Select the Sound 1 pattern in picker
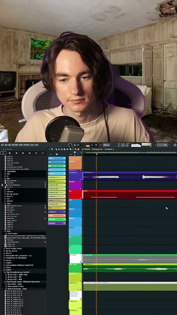This screenshot has height=315, width=177. click(57, 200)
